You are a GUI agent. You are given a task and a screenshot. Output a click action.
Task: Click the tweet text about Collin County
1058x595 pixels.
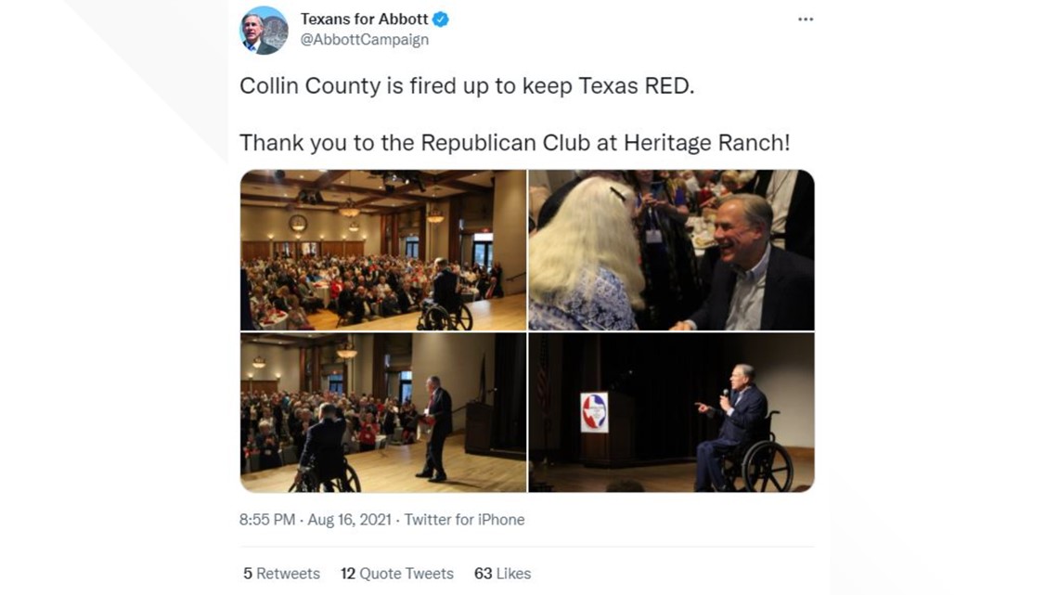pyautogui.click(x=467, y=85)
